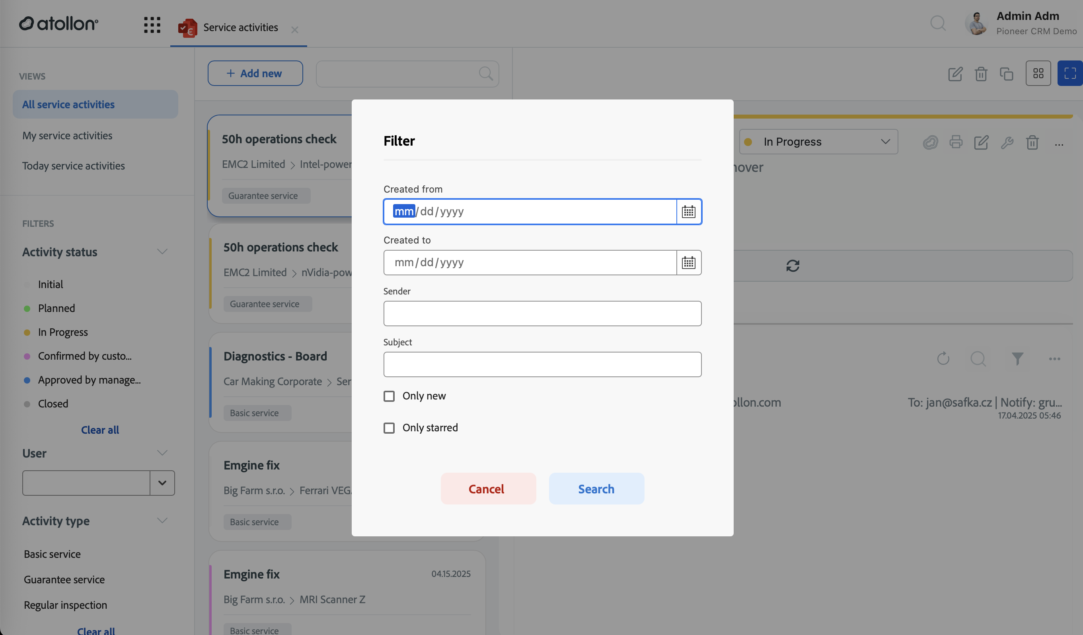Open the Emgine fix Ferrari card
This screenshot has width=1083, height=635.
coord(280,491)
